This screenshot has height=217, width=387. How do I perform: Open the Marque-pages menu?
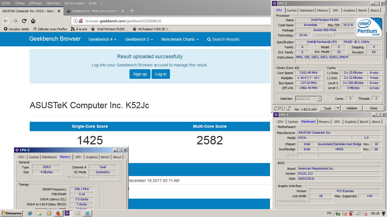74,3
